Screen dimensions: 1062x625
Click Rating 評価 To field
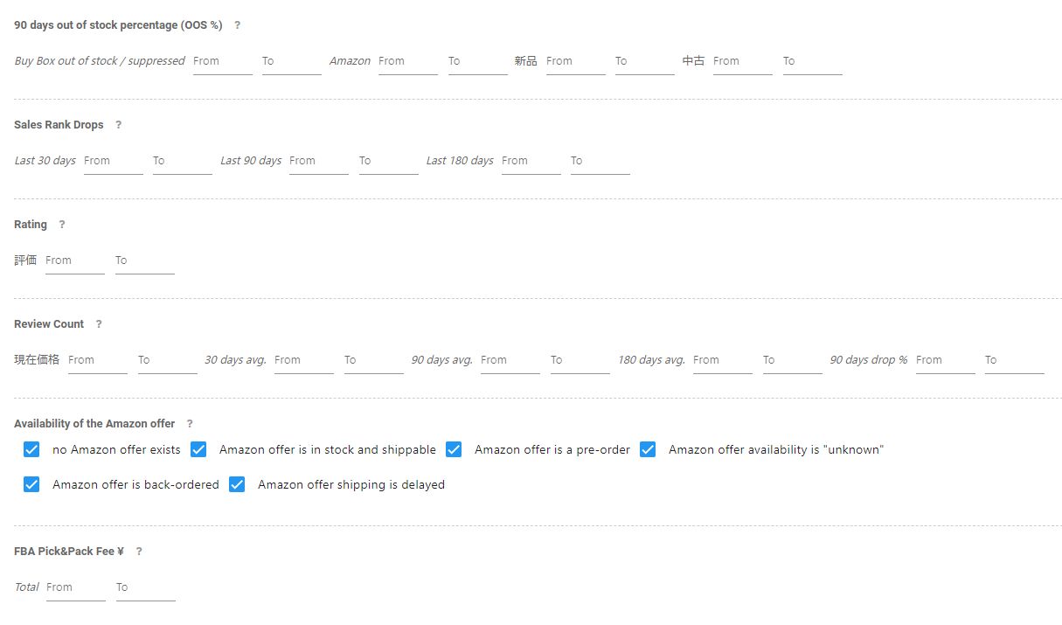click(145, 260)
